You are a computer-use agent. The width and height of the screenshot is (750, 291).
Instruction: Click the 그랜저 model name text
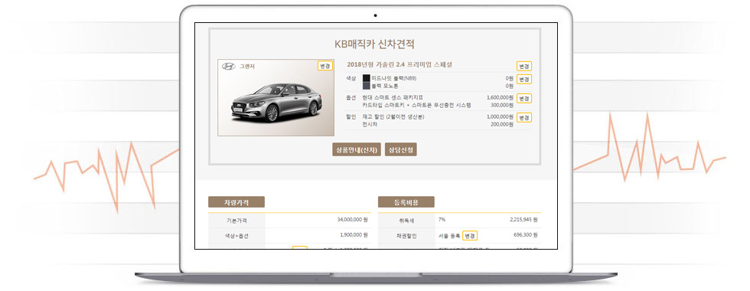247,67
